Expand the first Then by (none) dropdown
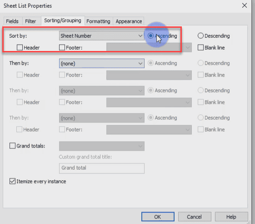This screenshot has width=255, height=224. pos(102,63)
